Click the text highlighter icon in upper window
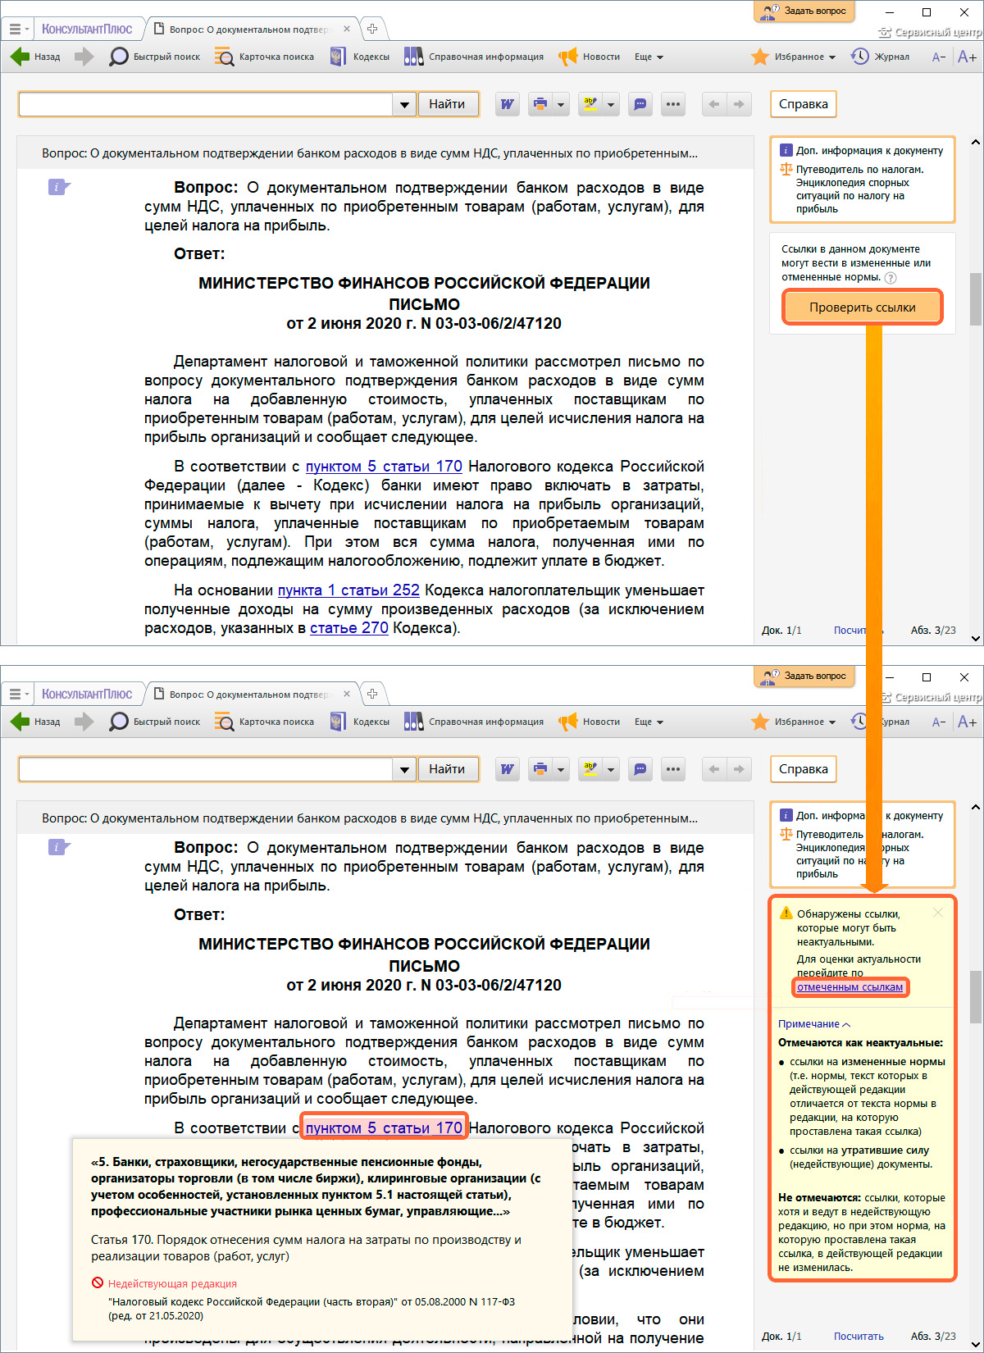Screen dimensions: 984x1353 click(590, 104)
